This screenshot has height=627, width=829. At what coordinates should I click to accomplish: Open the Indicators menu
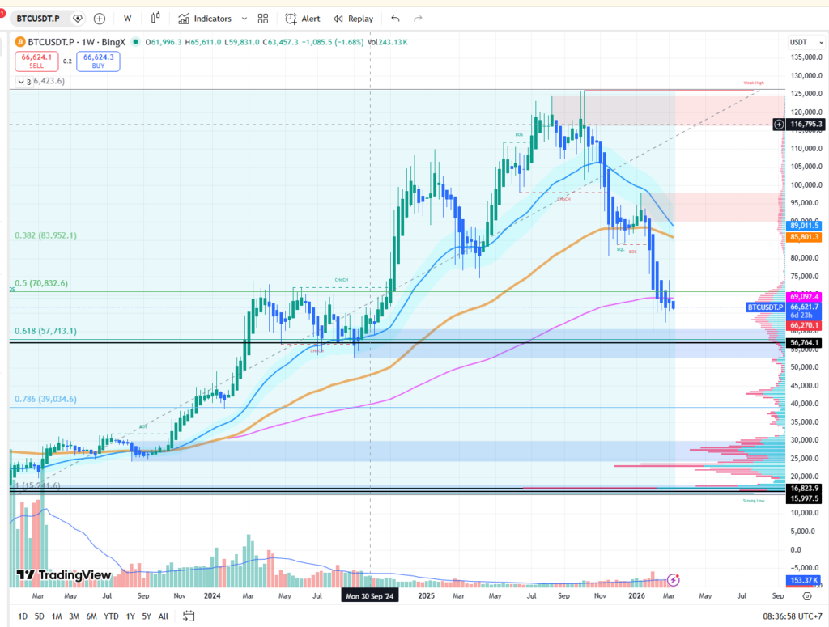pyautogui.click(x=206, y=18)
